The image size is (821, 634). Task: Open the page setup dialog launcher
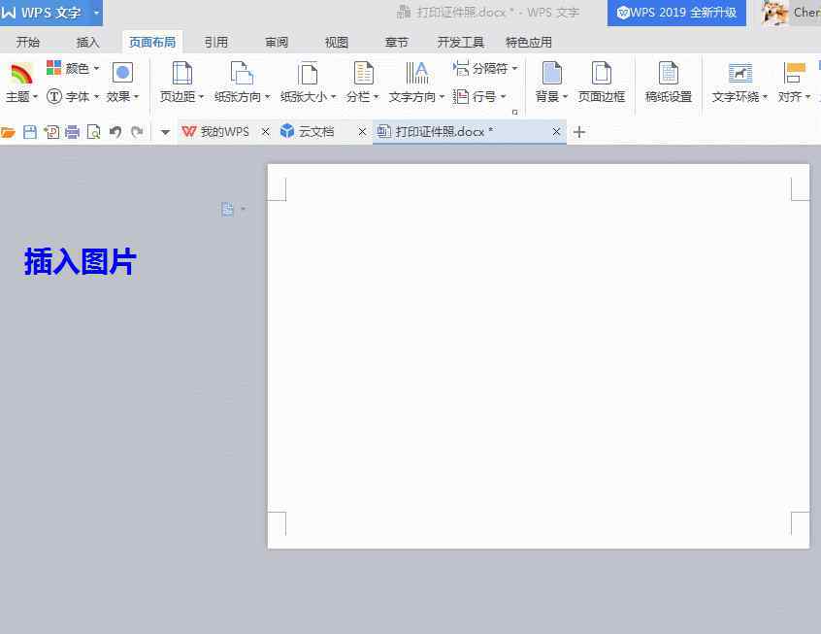[514, 112]
